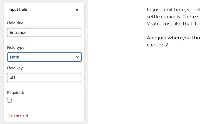Screen dimensions: 200x124
Task: Focus the Field title input containing Entrance
Action: 44,32
